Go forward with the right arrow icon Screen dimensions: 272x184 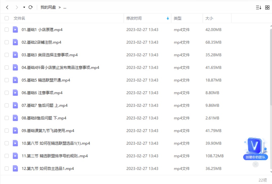click(17, 7)
